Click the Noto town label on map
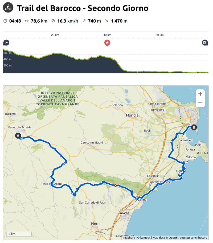The height and width of the screenshot is (243, 213). [95, 224]
